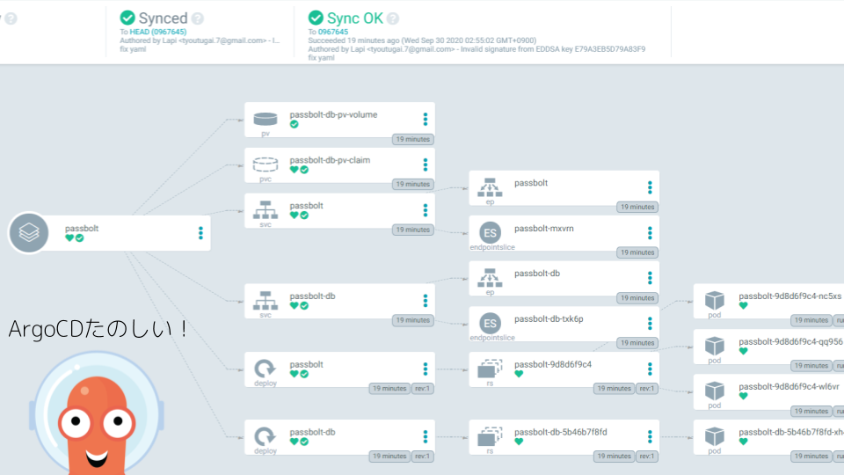Open kebab menu for passbolt-db deploy node
Image resolution: width=844 pixels, height=475 pixels.
426,437
